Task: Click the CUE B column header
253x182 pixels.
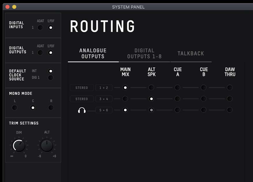Action: click(x=204, y=72)
